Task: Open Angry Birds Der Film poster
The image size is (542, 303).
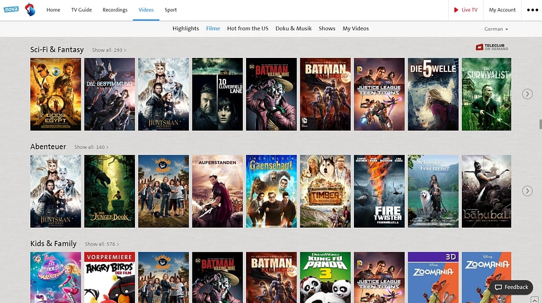Action: coord(109,278)
